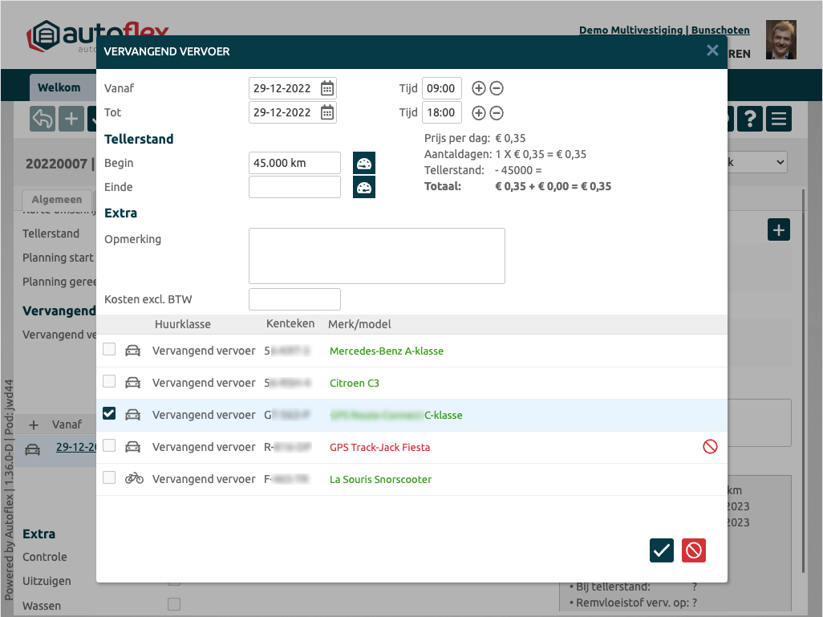This screenshot has height=617, width=823.
Task: Click into the Opmerking text area
Action: click(x=376, y=256)
